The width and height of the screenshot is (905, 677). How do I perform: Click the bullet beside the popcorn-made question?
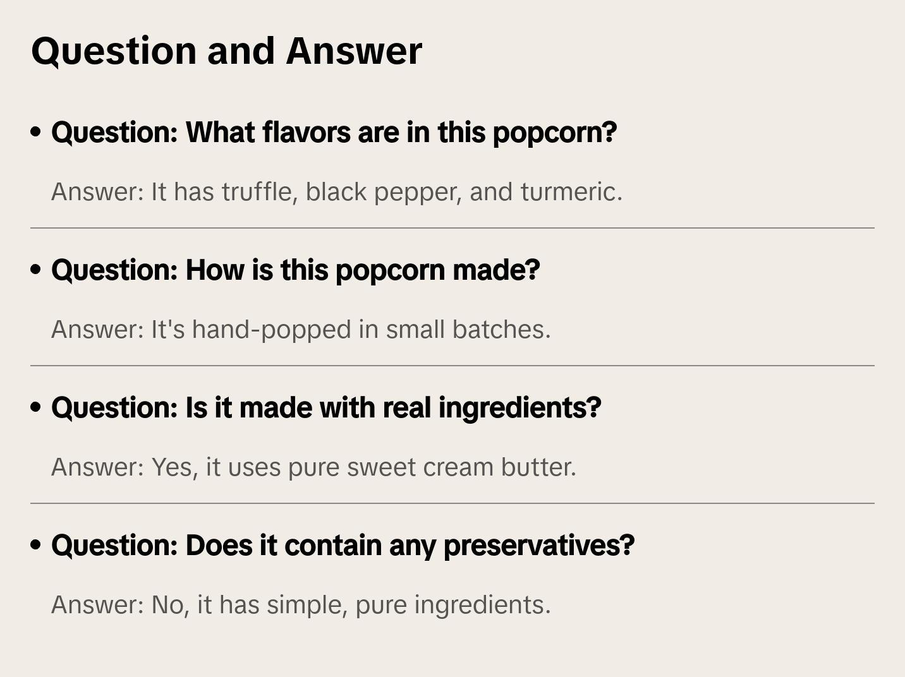36,270
